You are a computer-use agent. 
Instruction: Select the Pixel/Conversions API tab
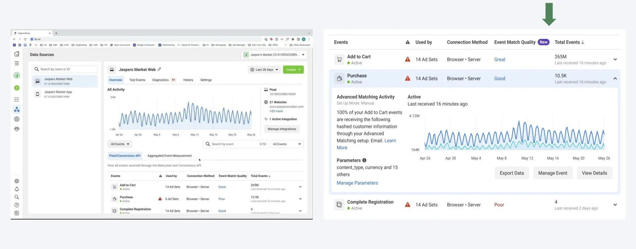(125, 156)
